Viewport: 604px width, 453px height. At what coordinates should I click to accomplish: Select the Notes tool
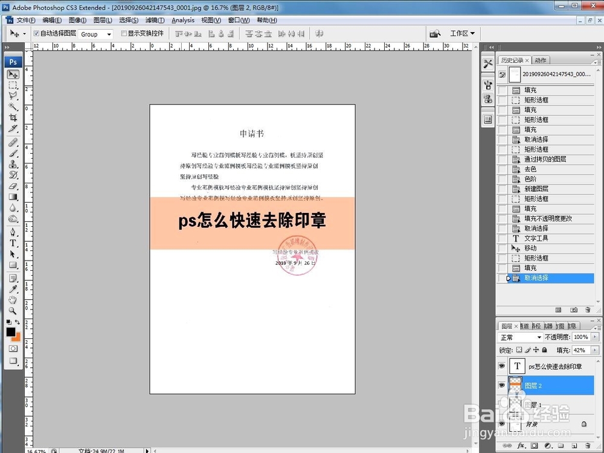pos(13,277)
